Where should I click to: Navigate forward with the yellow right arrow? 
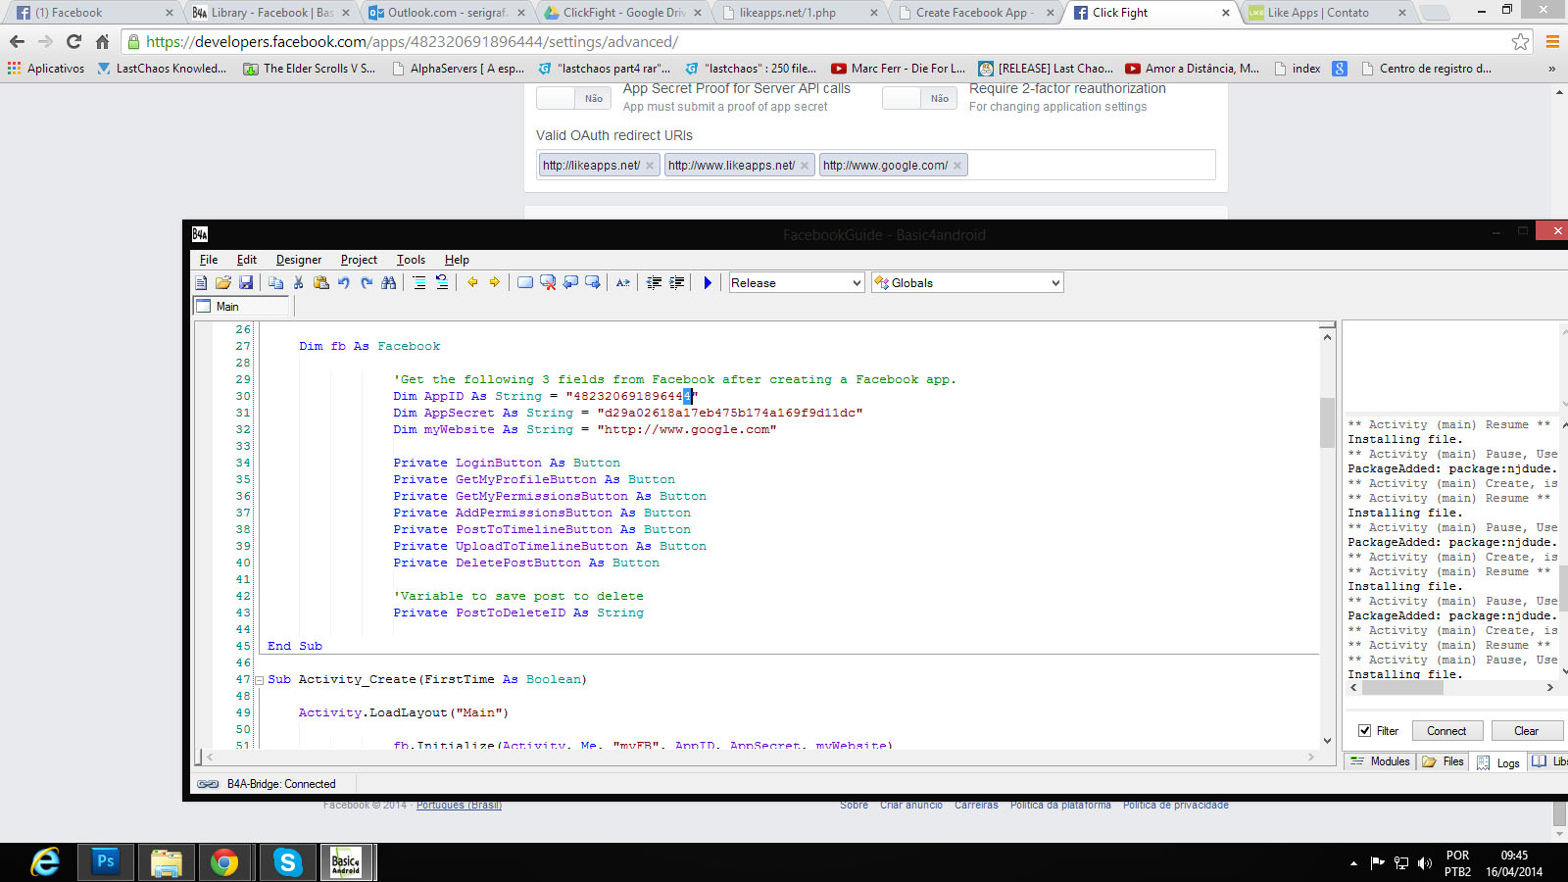click(x=495, y=282)
